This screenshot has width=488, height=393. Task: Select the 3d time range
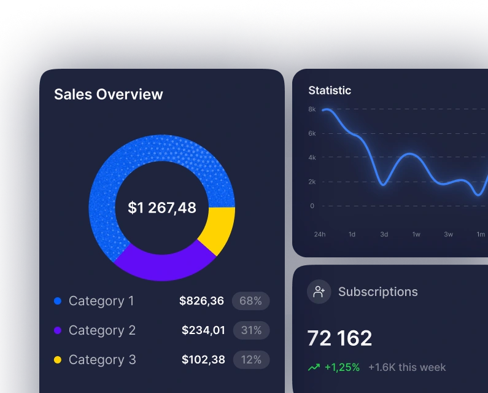pos(384,235)
